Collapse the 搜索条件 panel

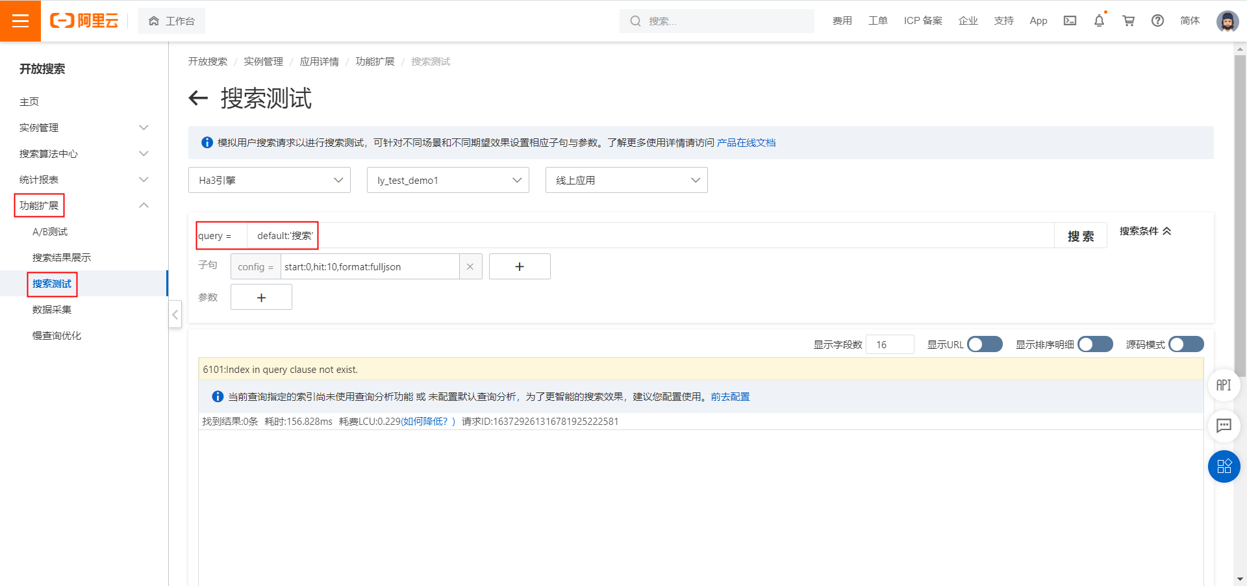1146,231
